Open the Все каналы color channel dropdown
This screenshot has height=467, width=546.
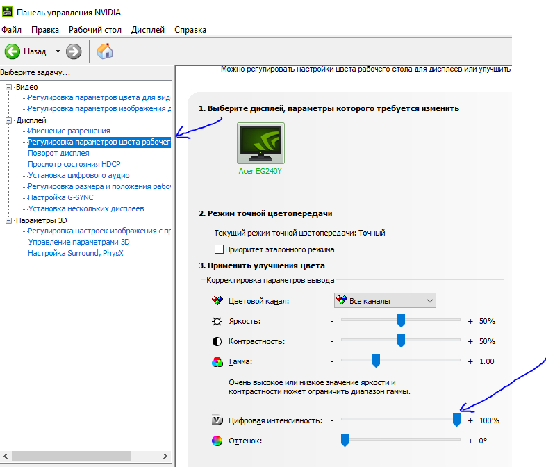pos(385,300)
